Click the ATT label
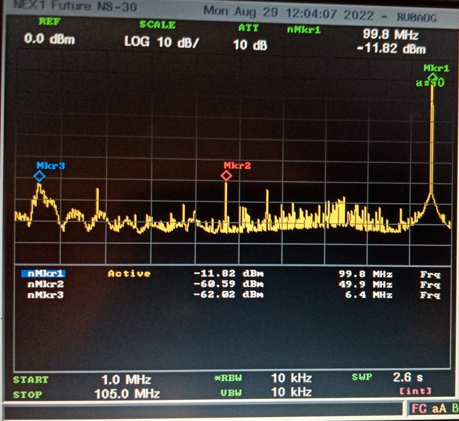The height and width of the screenshot is (421, 459). (249, 28)
